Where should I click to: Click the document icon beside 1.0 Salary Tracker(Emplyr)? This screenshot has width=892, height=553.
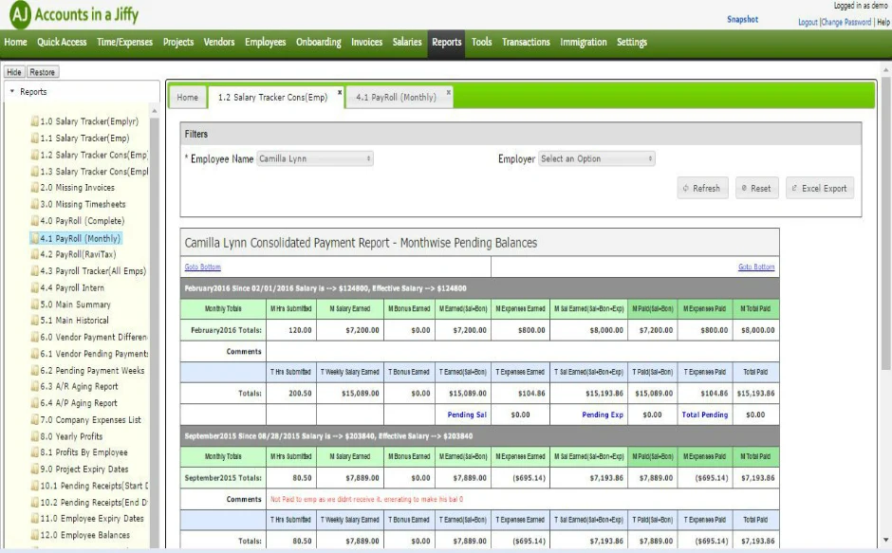click(x=35, y=121)
